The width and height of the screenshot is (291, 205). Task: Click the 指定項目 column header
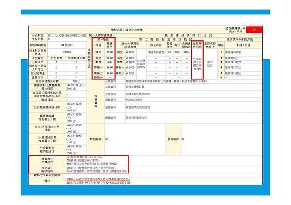click(x=156, y=45)
